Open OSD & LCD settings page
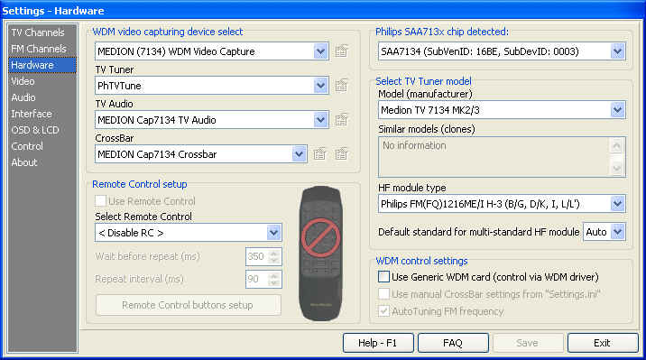The width and height of the screenshot is (646, 360). [35, 130]
